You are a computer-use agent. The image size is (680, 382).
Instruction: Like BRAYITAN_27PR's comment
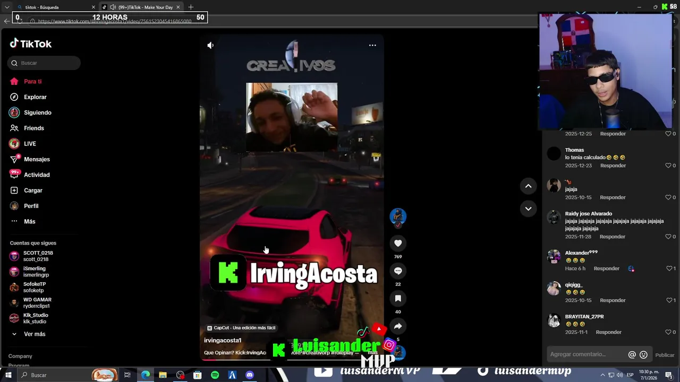click(668, 332)
